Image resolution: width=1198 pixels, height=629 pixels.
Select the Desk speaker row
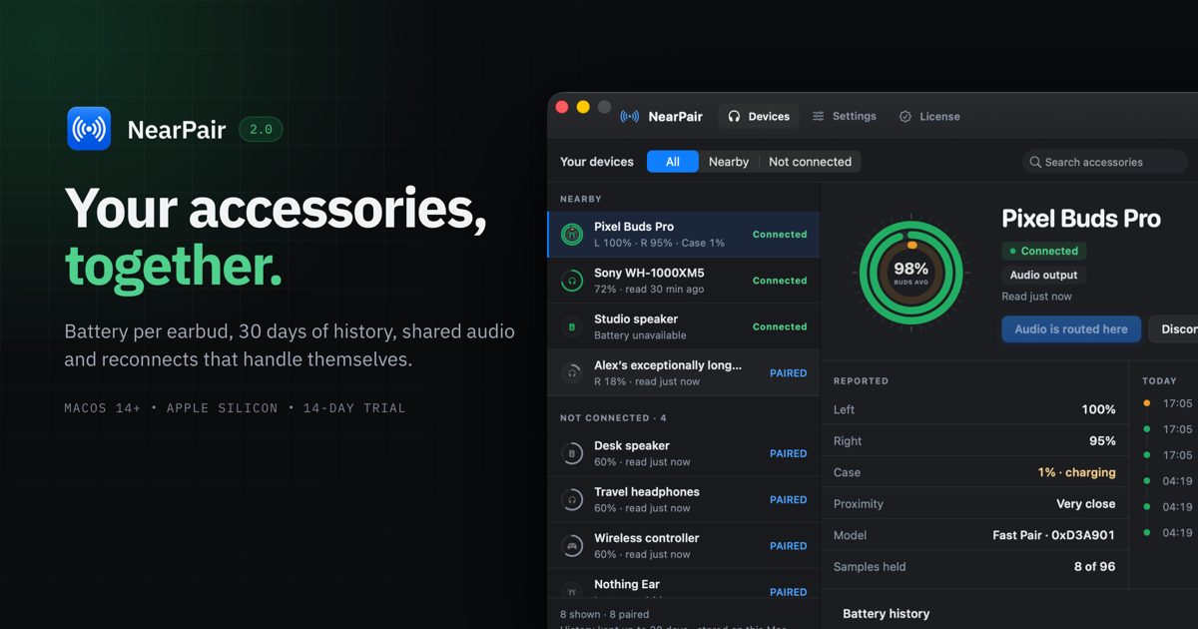[x=684, y=453]
